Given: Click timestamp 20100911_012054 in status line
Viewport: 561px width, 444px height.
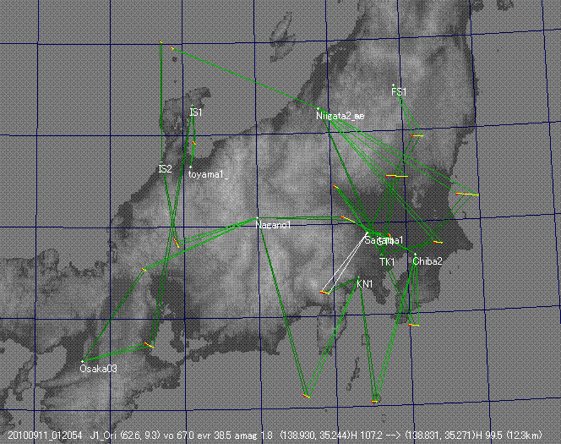Looking at the screenshot, I should click(x=45, y=436).
